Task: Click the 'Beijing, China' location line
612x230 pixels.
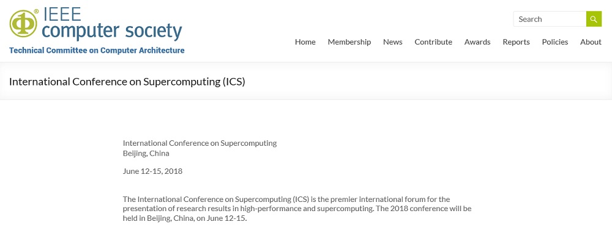Action: click(146, 153)
